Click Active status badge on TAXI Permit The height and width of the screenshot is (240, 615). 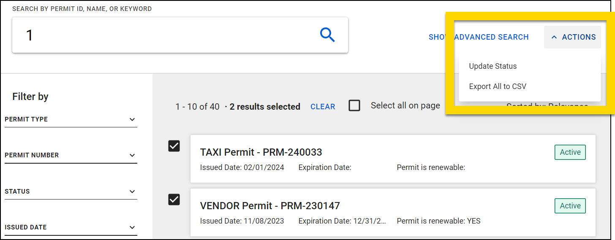point(570,152)
